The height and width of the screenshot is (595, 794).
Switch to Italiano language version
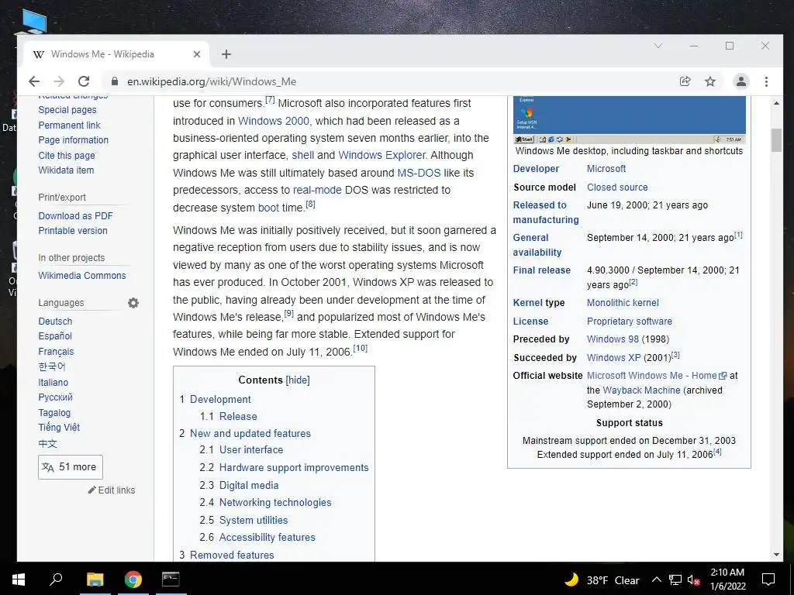click(x=54, y=383)
